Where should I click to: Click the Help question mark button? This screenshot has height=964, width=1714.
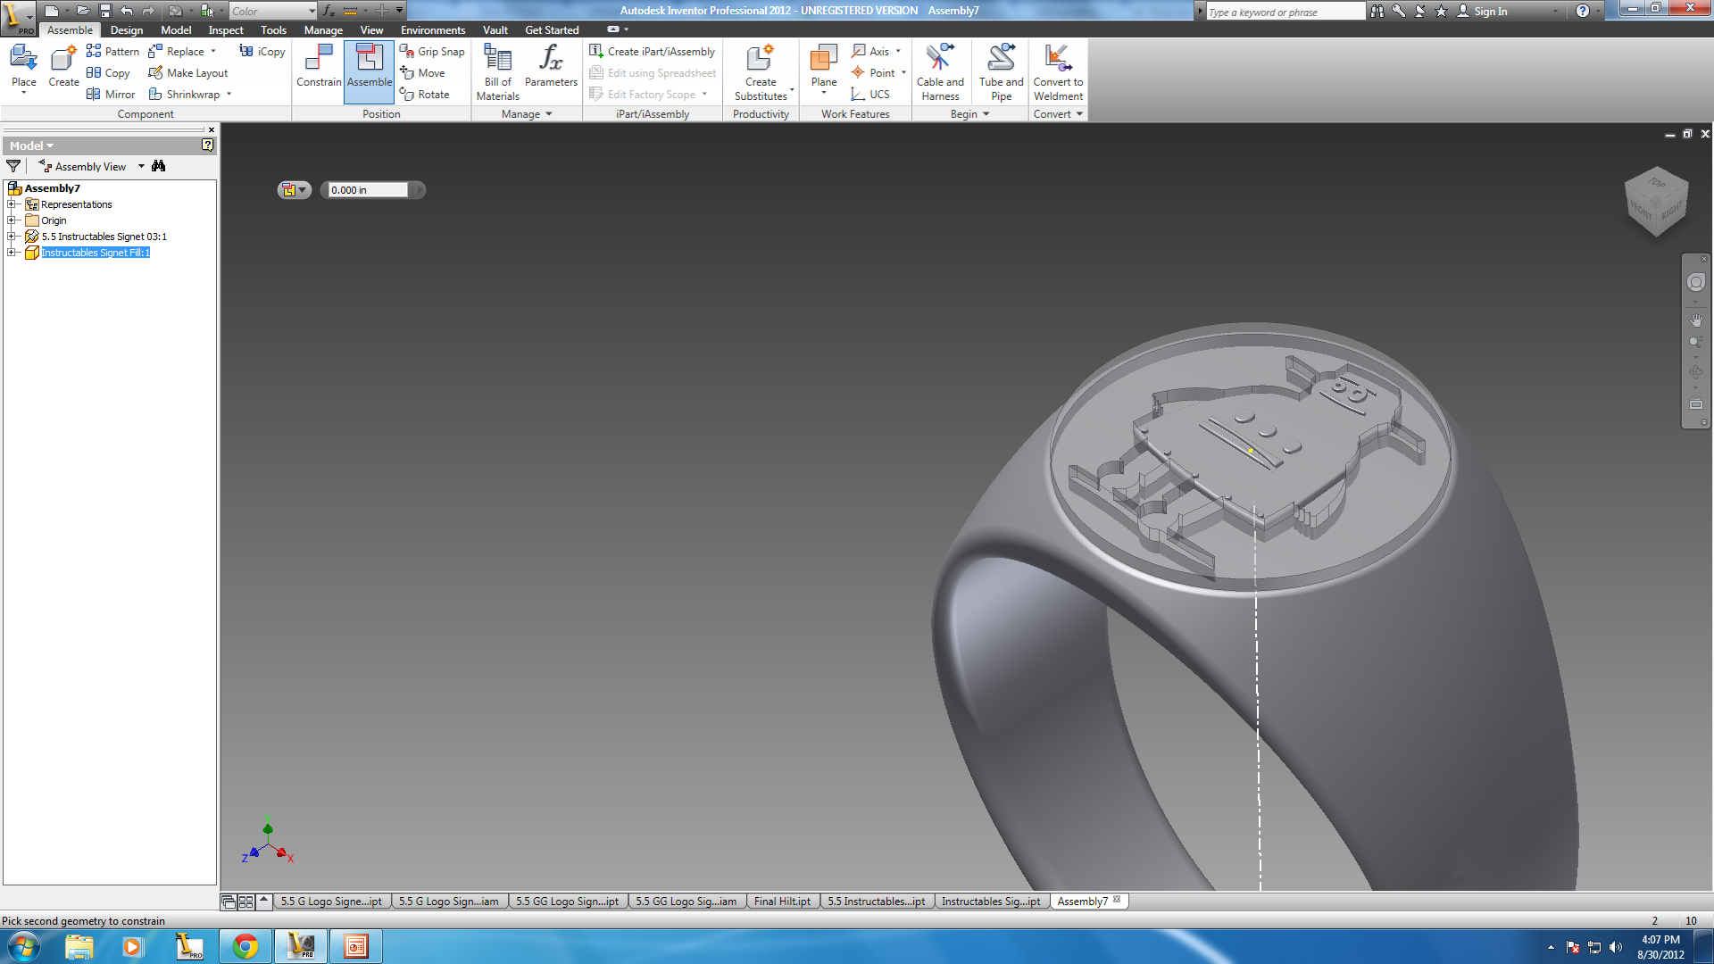click(x=1583, y=11)
